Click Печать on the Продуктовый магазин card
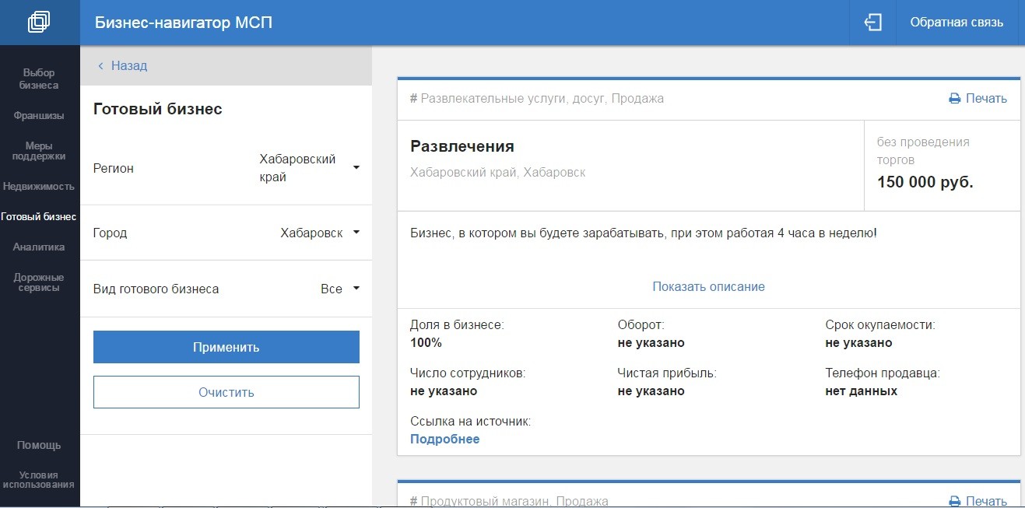The image size is (1025, 508). 986,502
